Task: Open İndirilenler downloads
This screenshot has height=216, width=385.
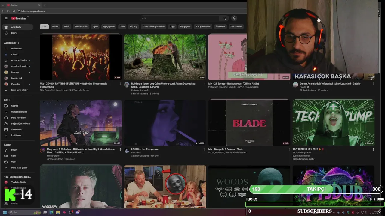Action: [17, 135]
